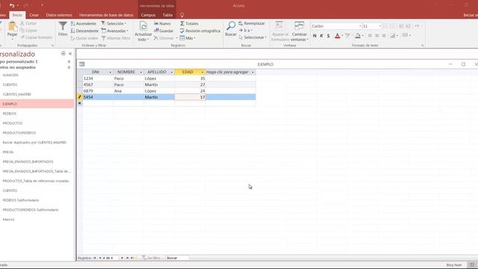
Task: Open the APELLIDO column filter arrow
Action: click(x=172, y=72)
